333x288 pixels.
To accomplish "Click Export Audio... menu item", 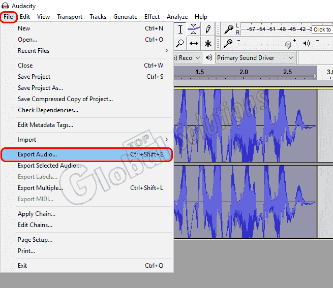I will 86,154.
